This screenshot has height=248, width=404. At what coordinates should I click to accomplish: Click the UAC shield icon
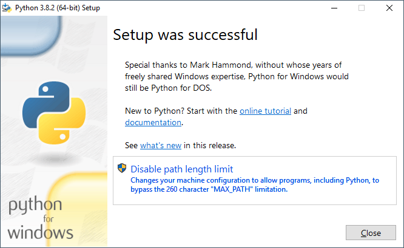point(122,168)
